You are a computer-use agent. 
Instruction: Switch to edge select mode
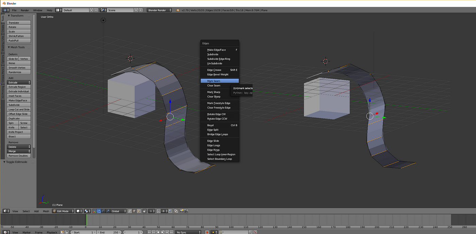[134, 211]
